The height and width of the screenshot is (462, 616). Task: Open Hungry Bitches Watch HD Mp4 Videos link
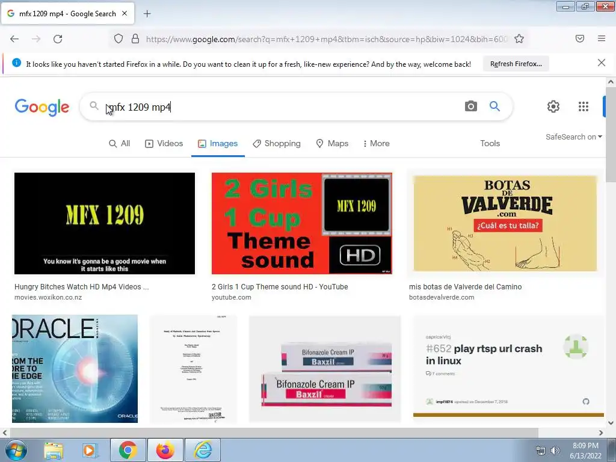tap(82, 287)
